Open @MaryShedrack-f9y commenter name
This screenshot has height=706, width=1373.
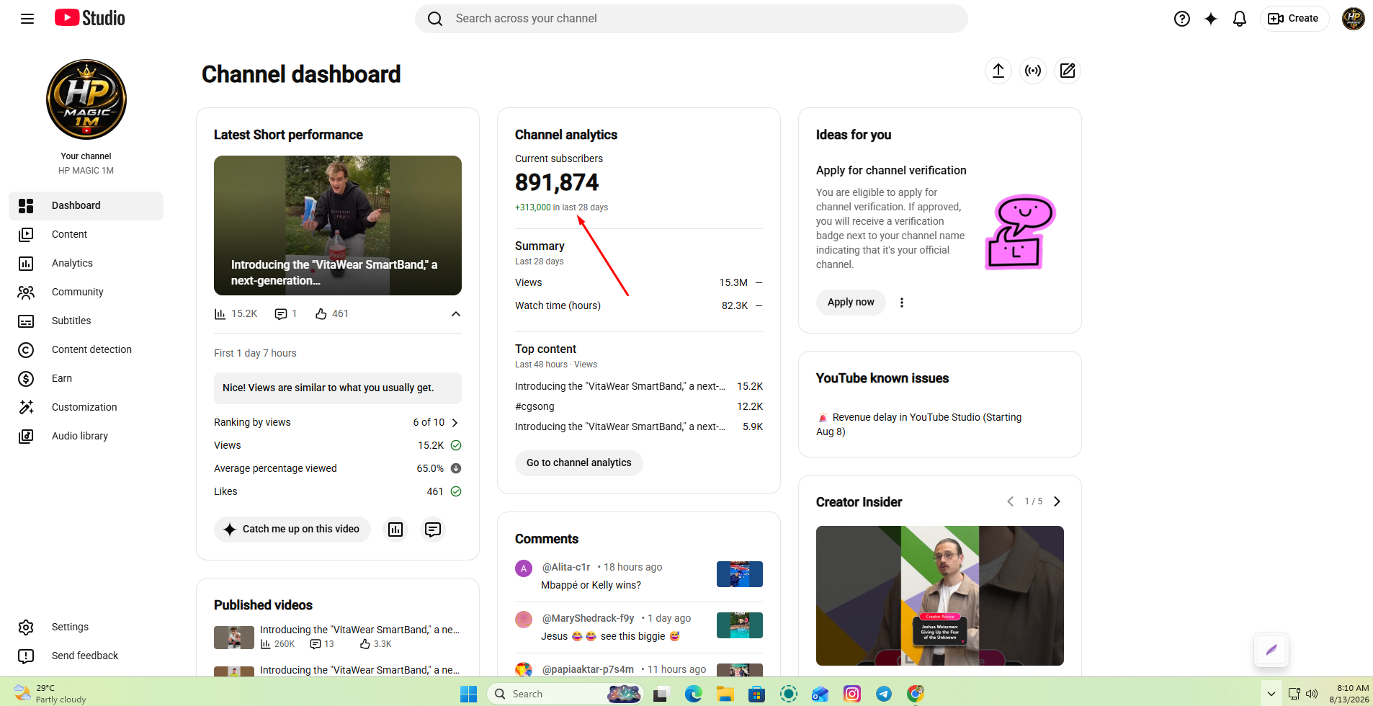pos(588,619)
